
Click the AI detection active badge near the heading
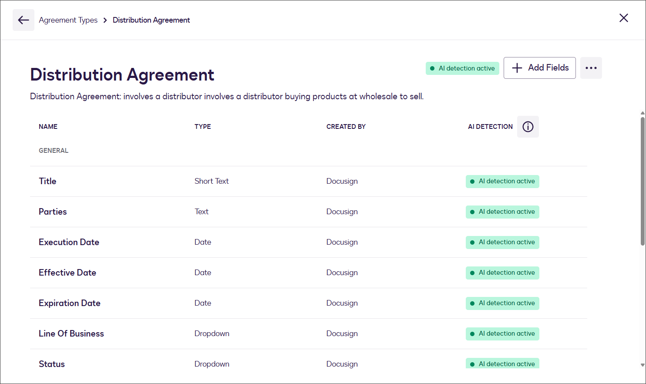tap(462, 68)
